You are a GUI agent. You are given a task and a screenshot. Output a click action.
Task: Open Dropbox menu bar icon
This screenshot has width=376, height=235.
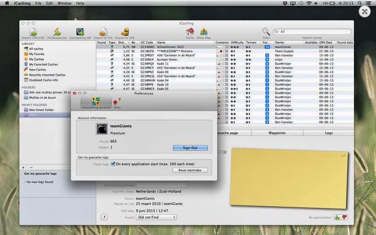point(285,3)
